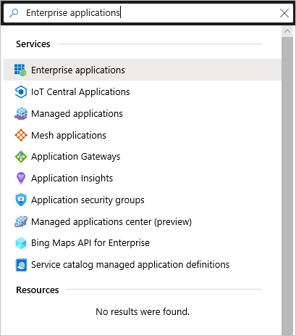Click the Managed applications center icon
The height and width of the screenshot is (336, 296).
(21, 221)
